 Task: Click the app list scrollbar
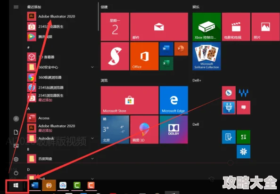click(x=98, y=16)
